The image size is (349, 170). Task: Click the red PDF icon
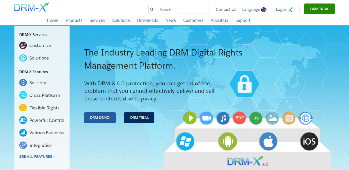coord(240,118)
